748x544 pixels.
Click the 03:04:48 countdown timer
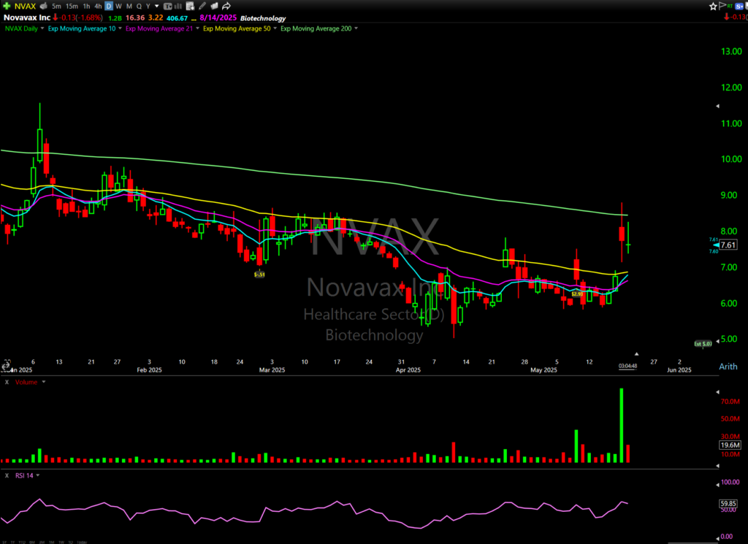click(627, 366)
